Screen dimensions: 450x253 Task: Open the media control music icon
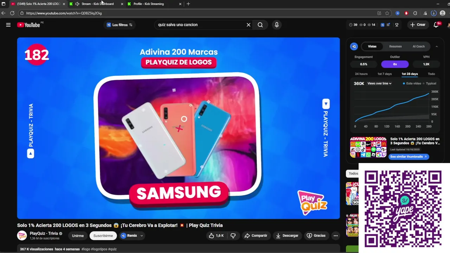[425, 13]
